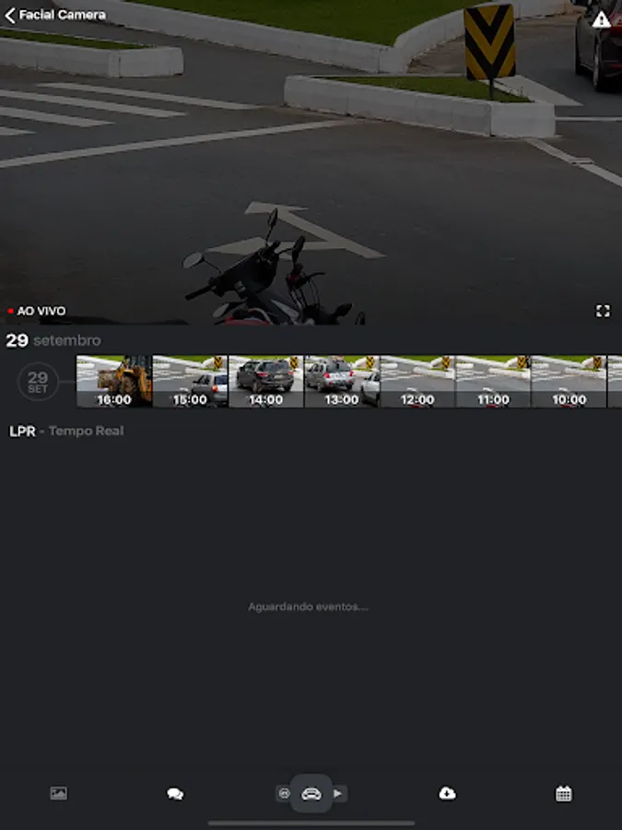The image size is (622, 830).
Task: Tap the live camera video feed
Action: (311, 162)
